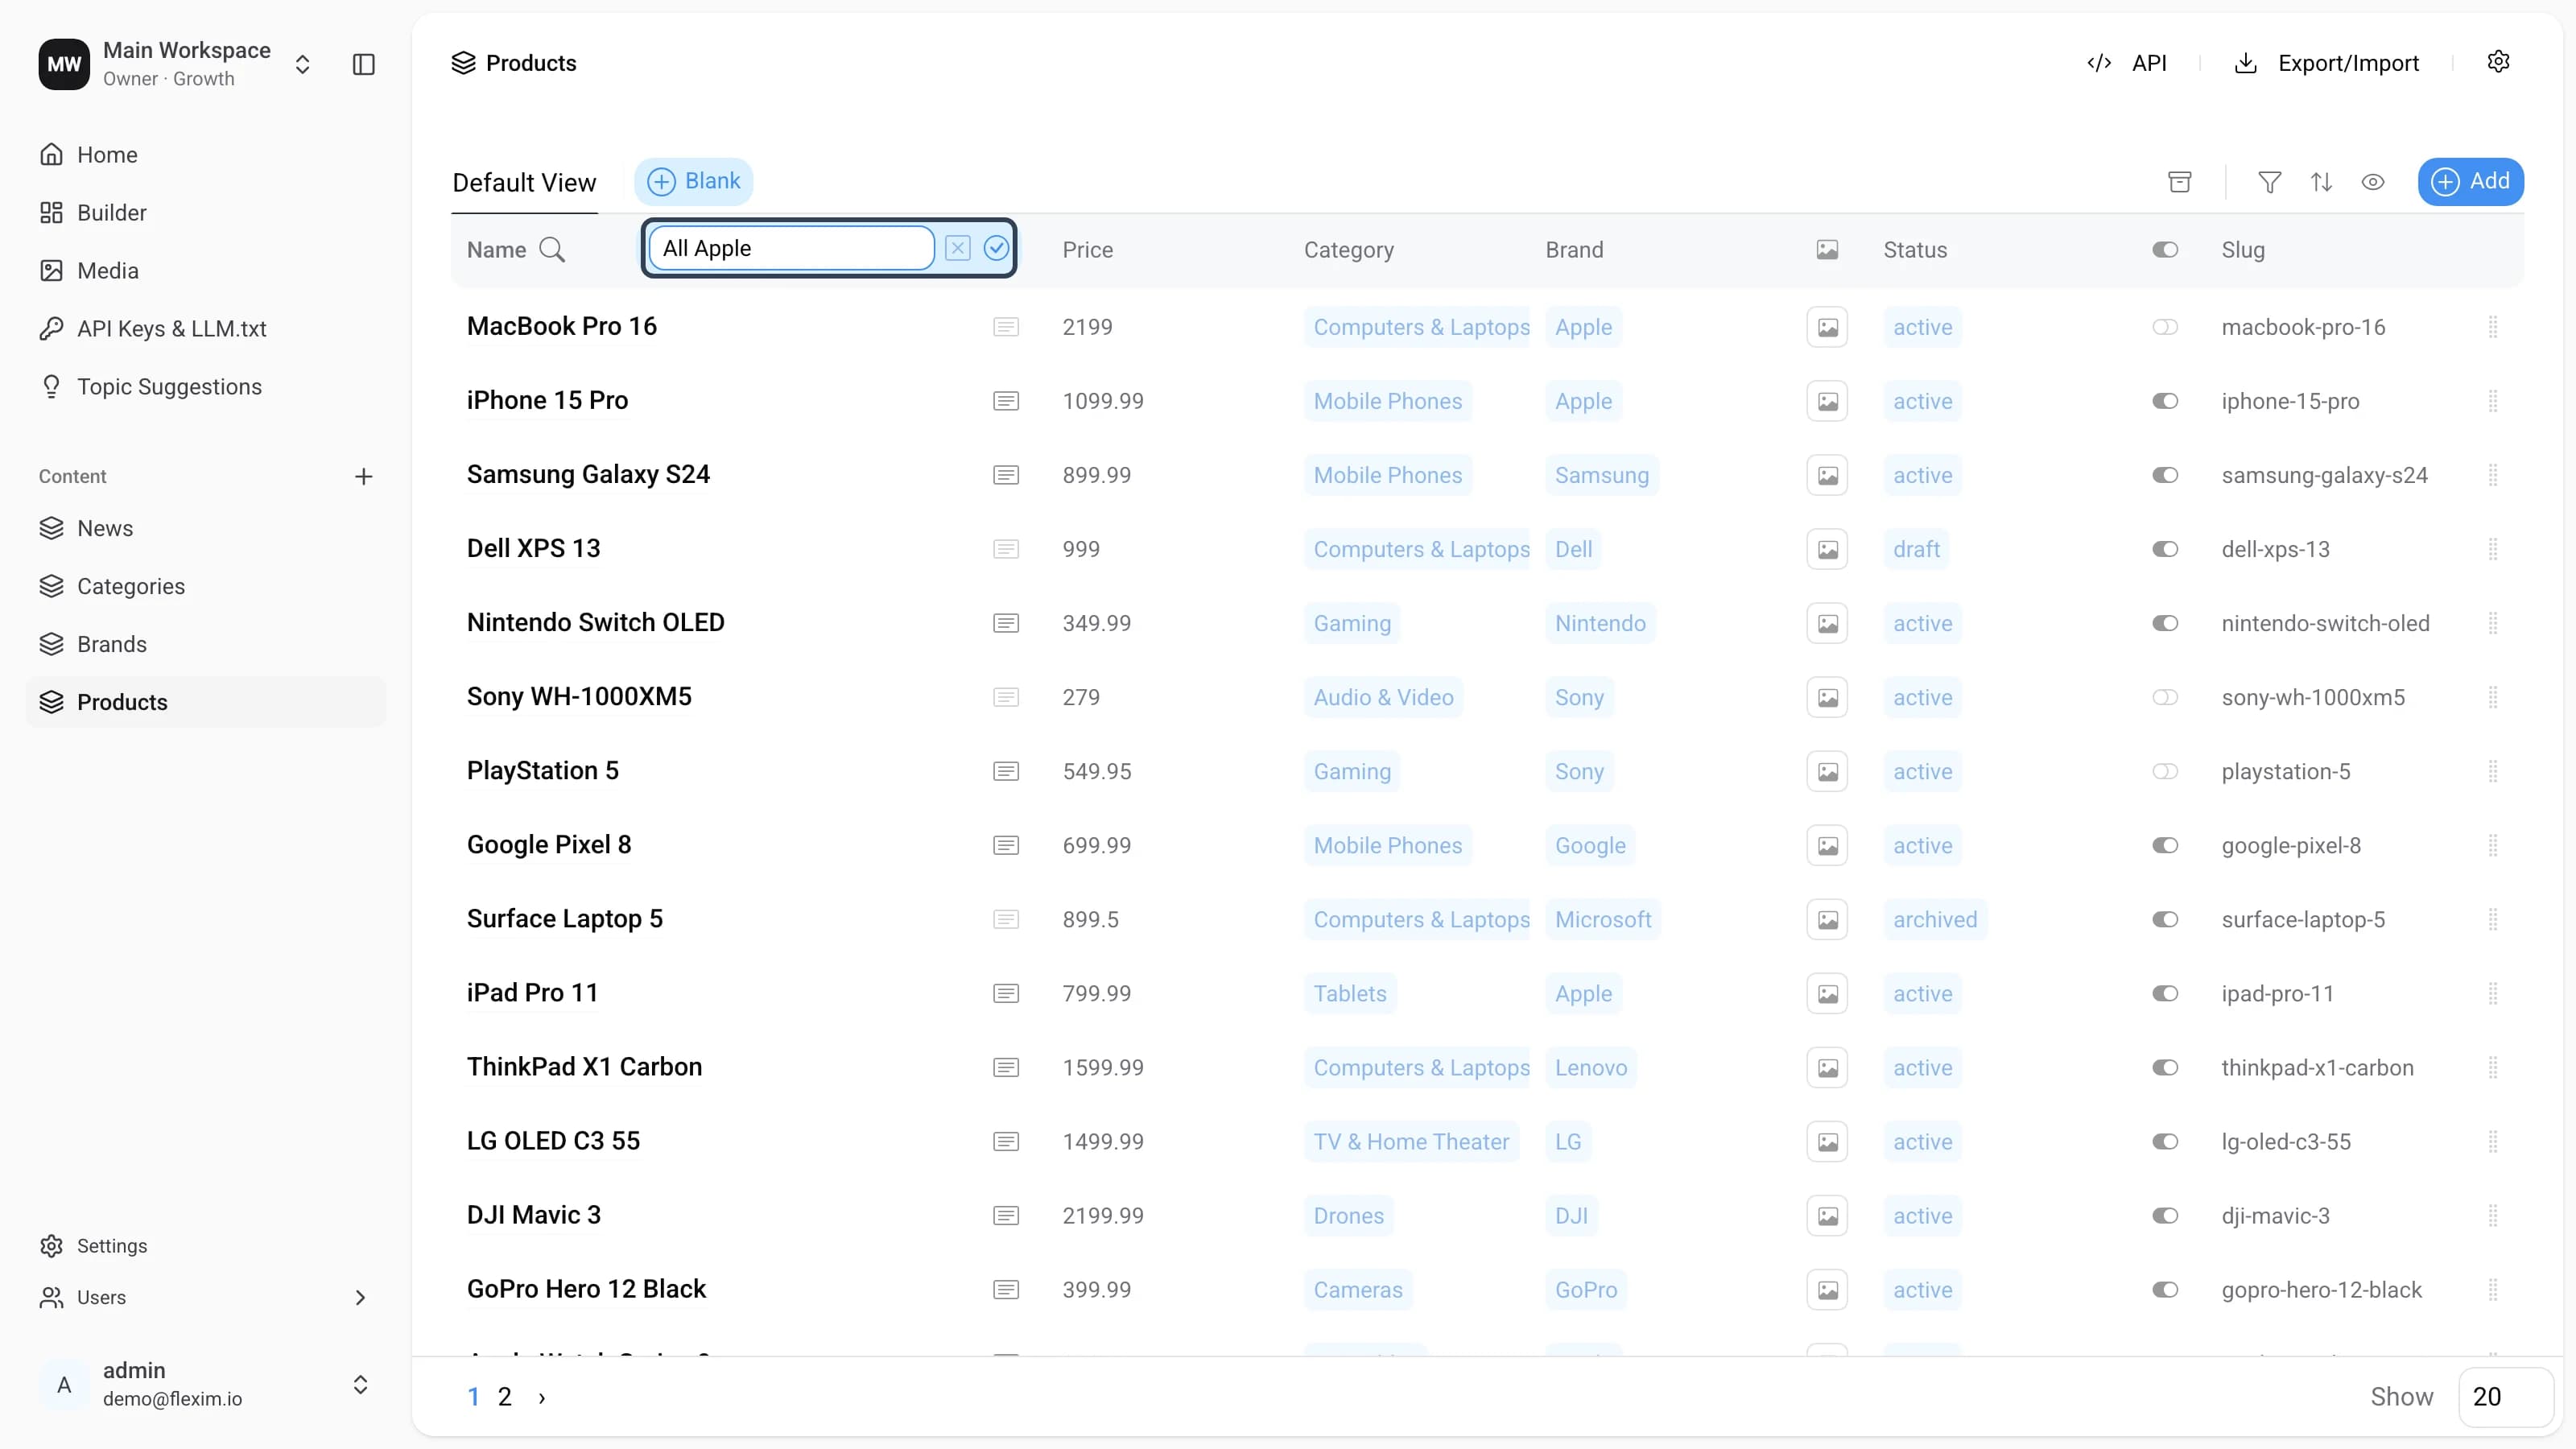
Task: Toggle the Surface Laptop 5 switch
Action: pyautogui.click(x=2165, y=919)
